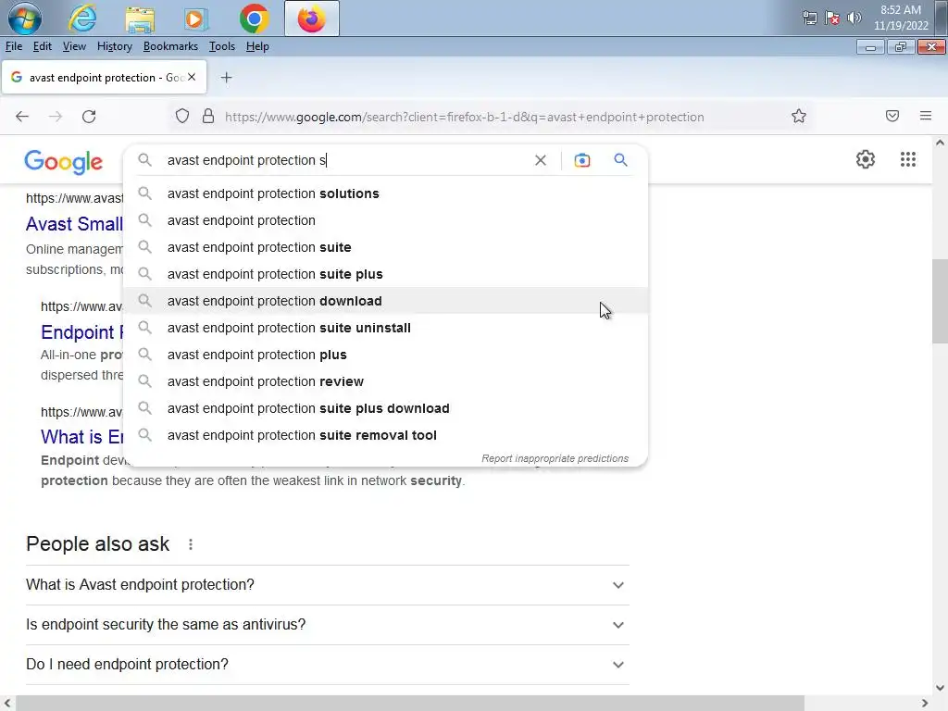948x711 pixels.
Task: Bookmark this page with the star icon
Action: click(799, 116)
